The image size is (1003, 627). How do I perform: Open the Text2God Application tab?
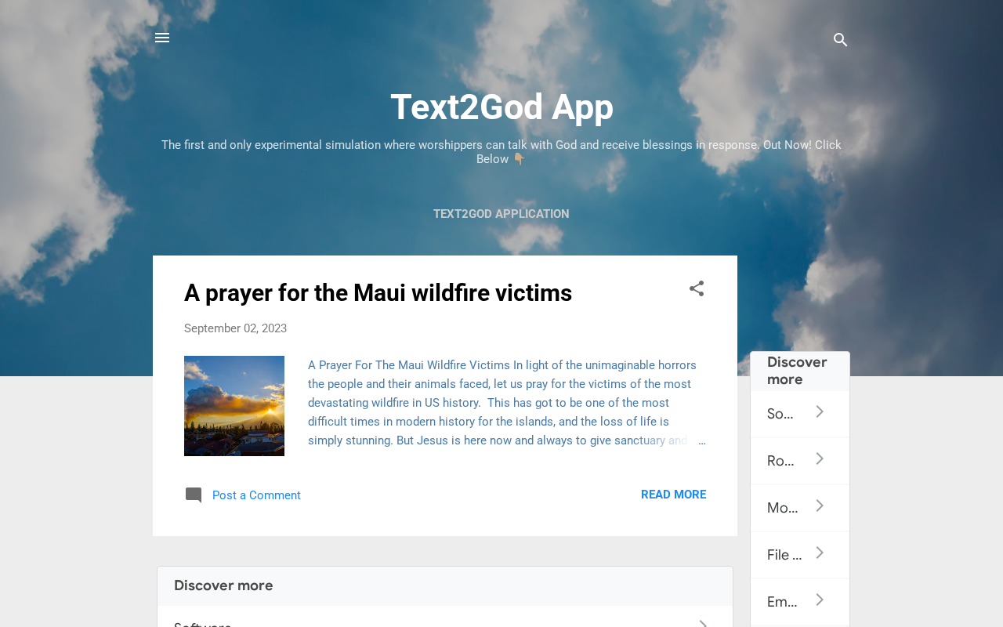click(x=501, y=214)
